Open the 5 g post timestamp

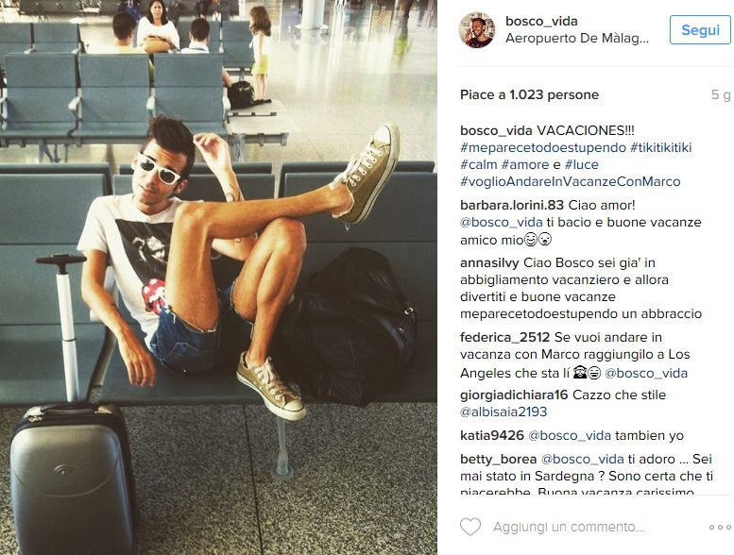(721, 95)
